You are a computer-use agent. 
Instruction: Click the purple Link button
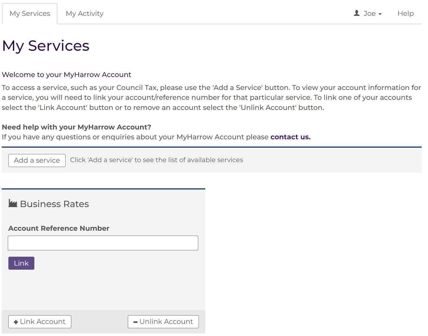point(21,263)
